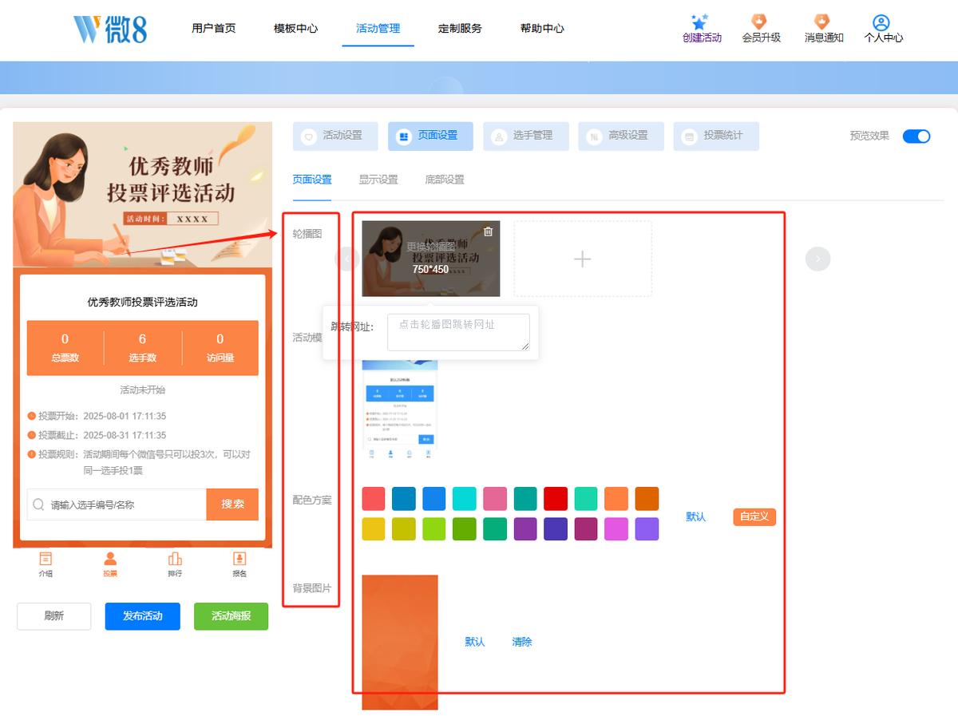
Task: Click the 微8 logo
Action: pyautogui.click(x=110, y=29)
